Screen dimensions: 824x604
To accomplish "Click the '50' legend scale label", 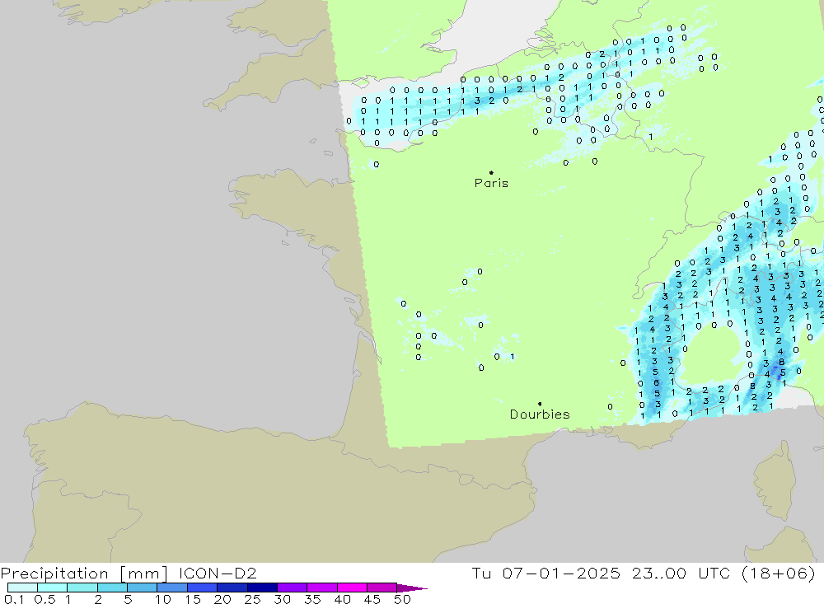I will pyautogui.click(x=403, y=599).
